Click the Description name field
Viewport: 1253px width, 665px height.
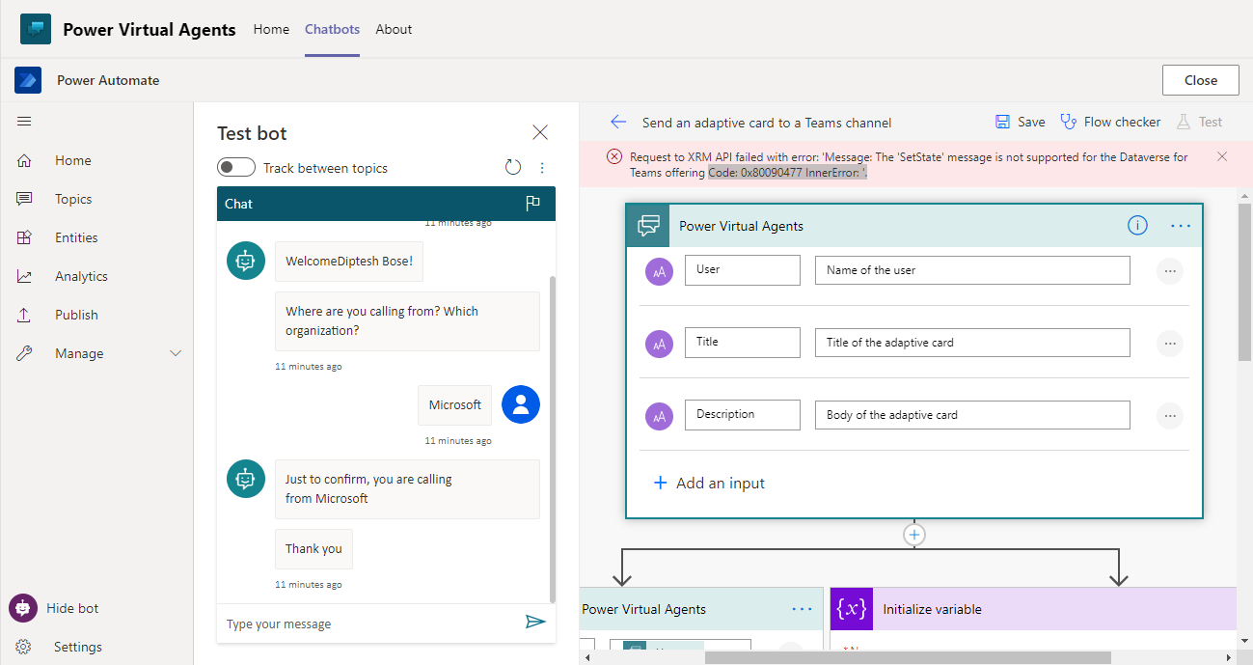coord(743,415)
